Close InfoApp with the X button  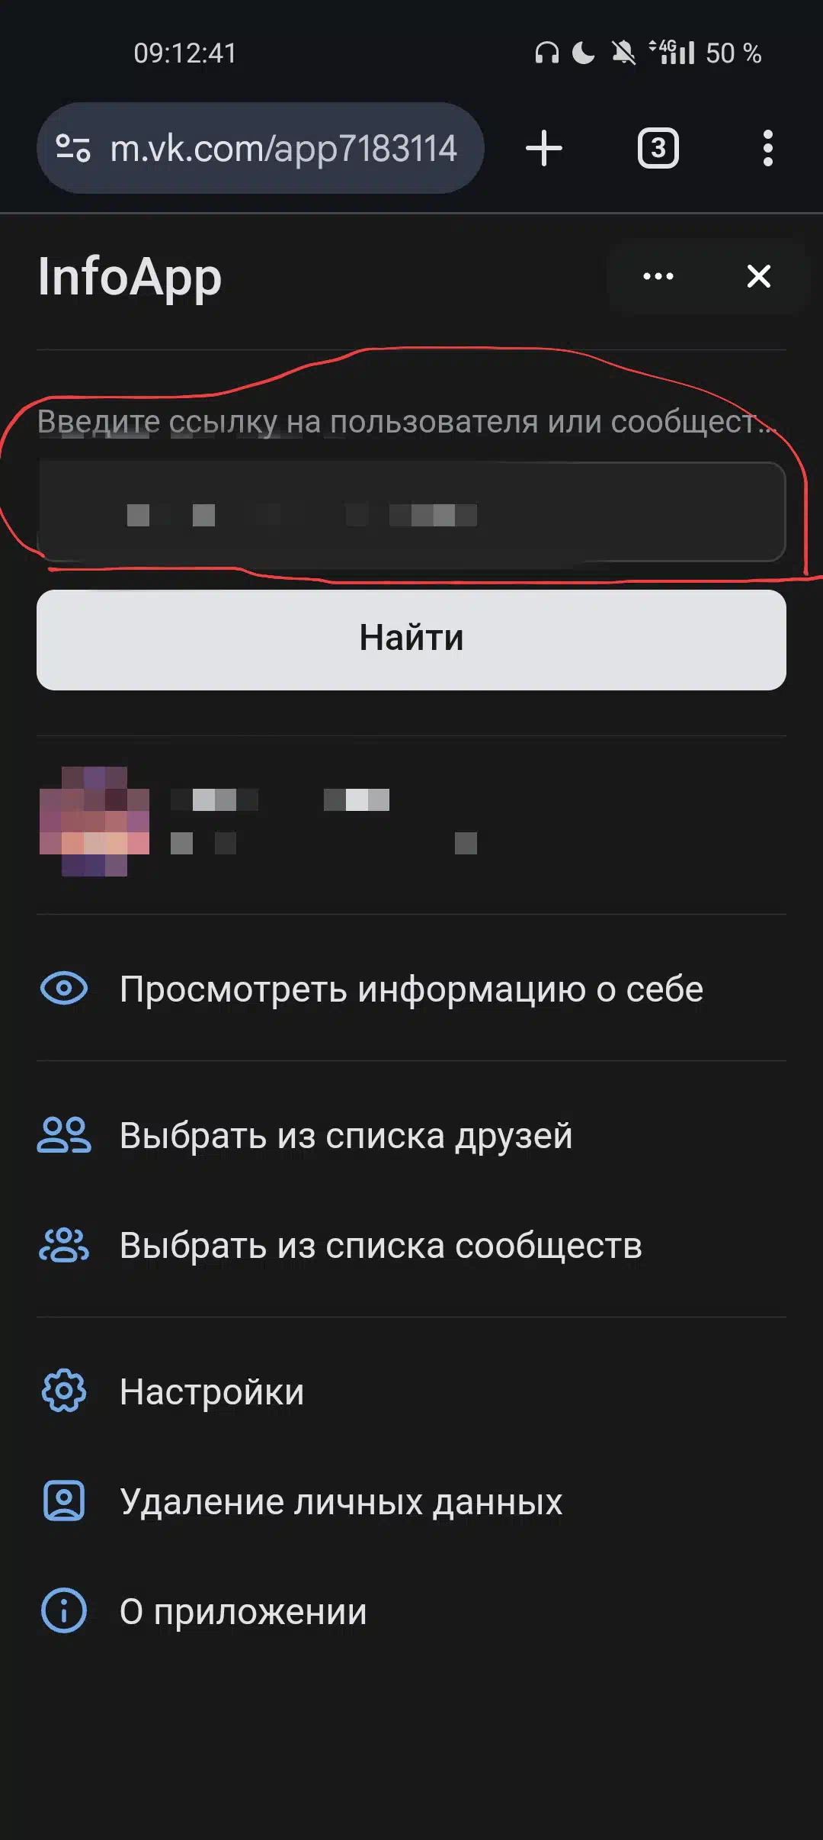point(759,276)
